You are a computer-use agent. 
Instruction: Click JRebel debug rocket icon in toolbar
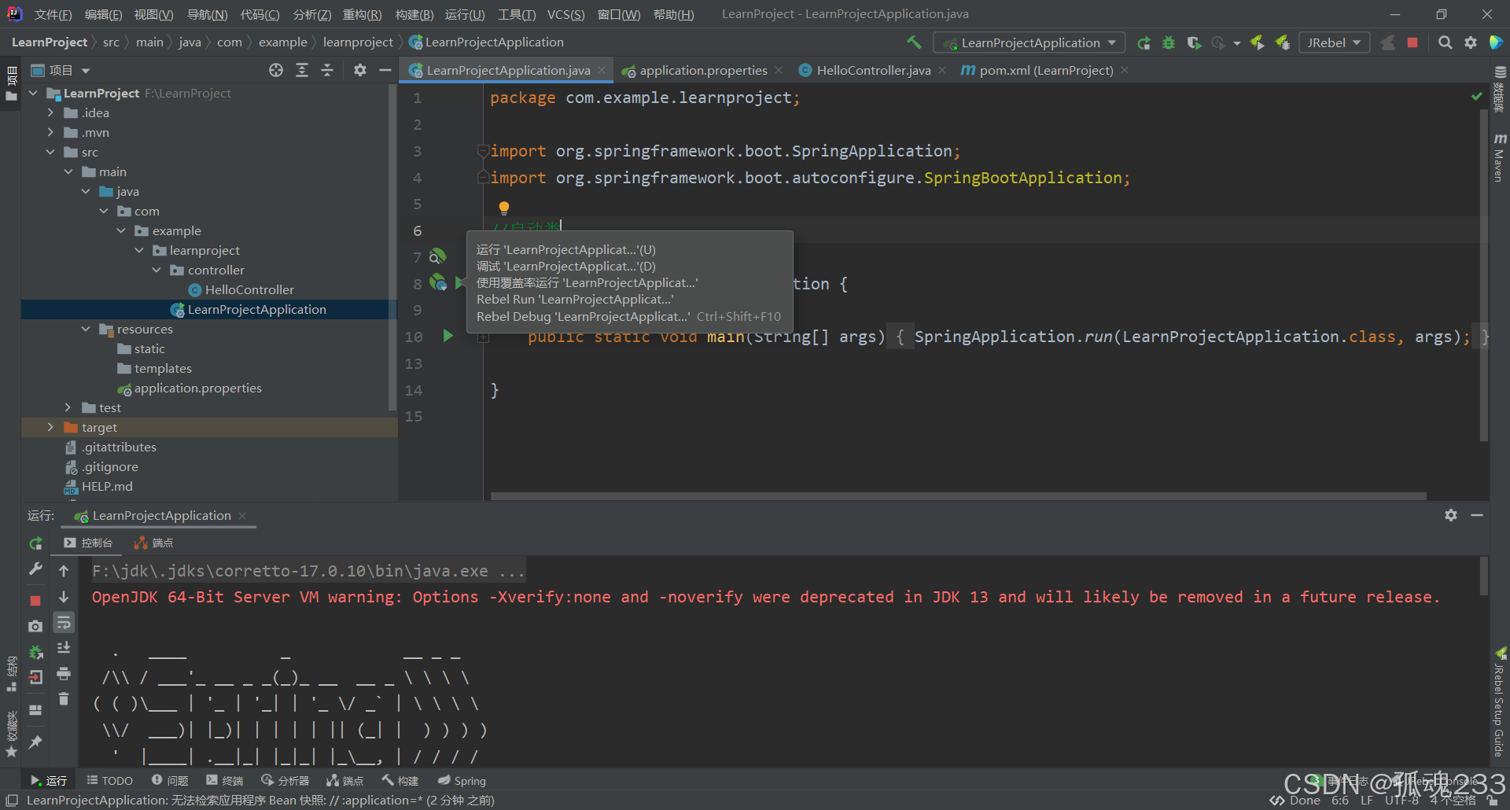point(1283,43)
